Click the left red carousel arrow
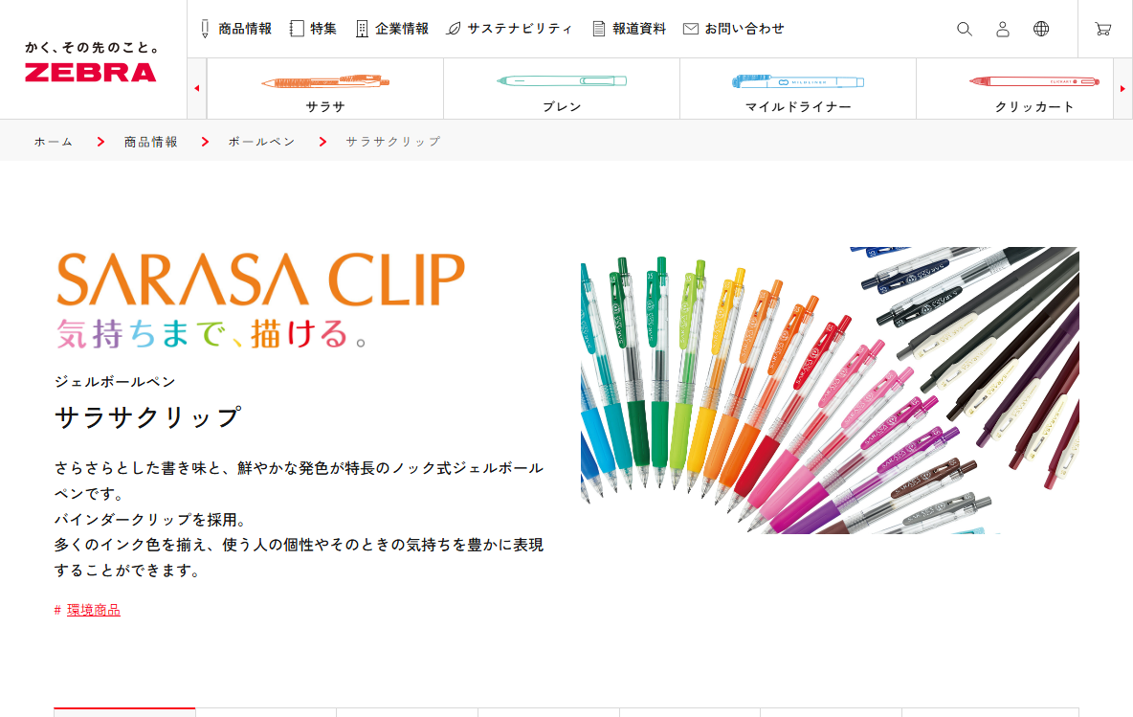Screen dimensions: 1133x717 196,88
